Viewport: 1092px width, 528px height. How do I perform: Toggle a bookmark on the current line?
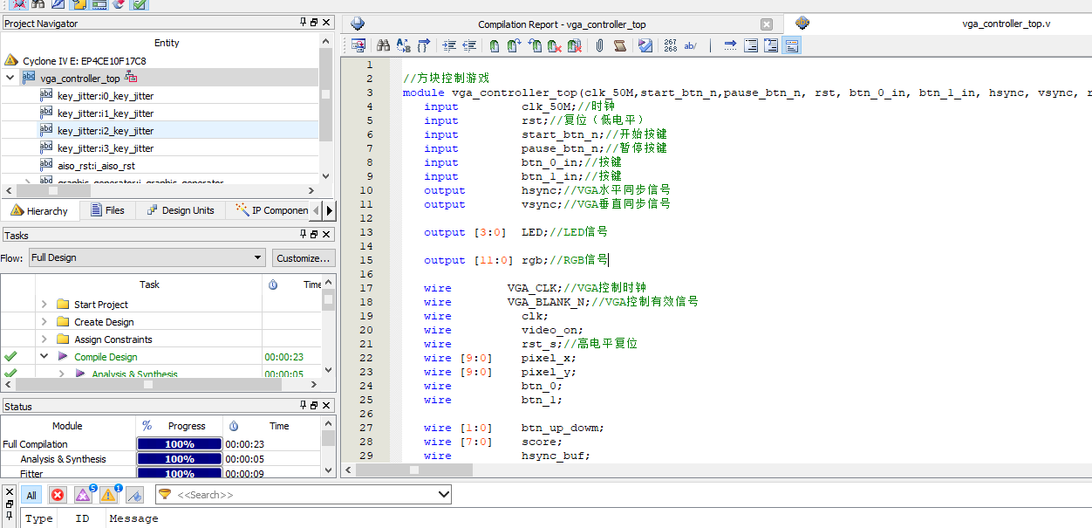pyautogui.click(x=495, y=45)
